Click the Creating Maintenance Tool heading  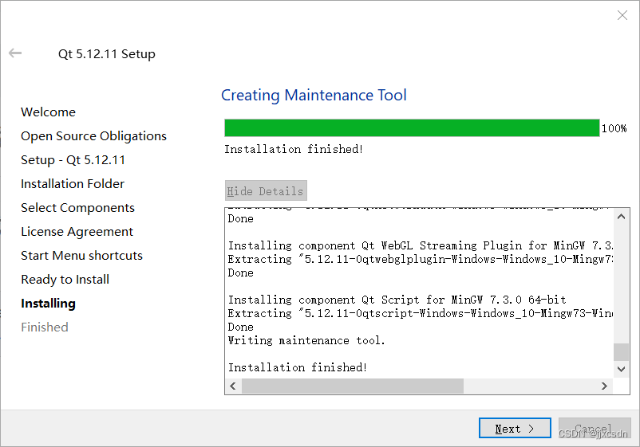[314, 96]
